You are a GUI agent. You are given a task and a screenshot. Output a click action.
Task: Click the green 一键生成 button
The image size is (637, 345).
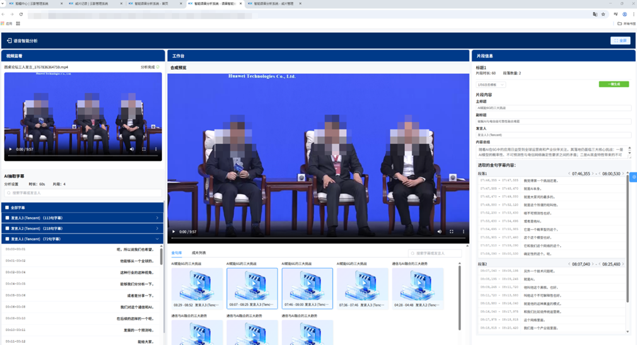click(613, 84)
